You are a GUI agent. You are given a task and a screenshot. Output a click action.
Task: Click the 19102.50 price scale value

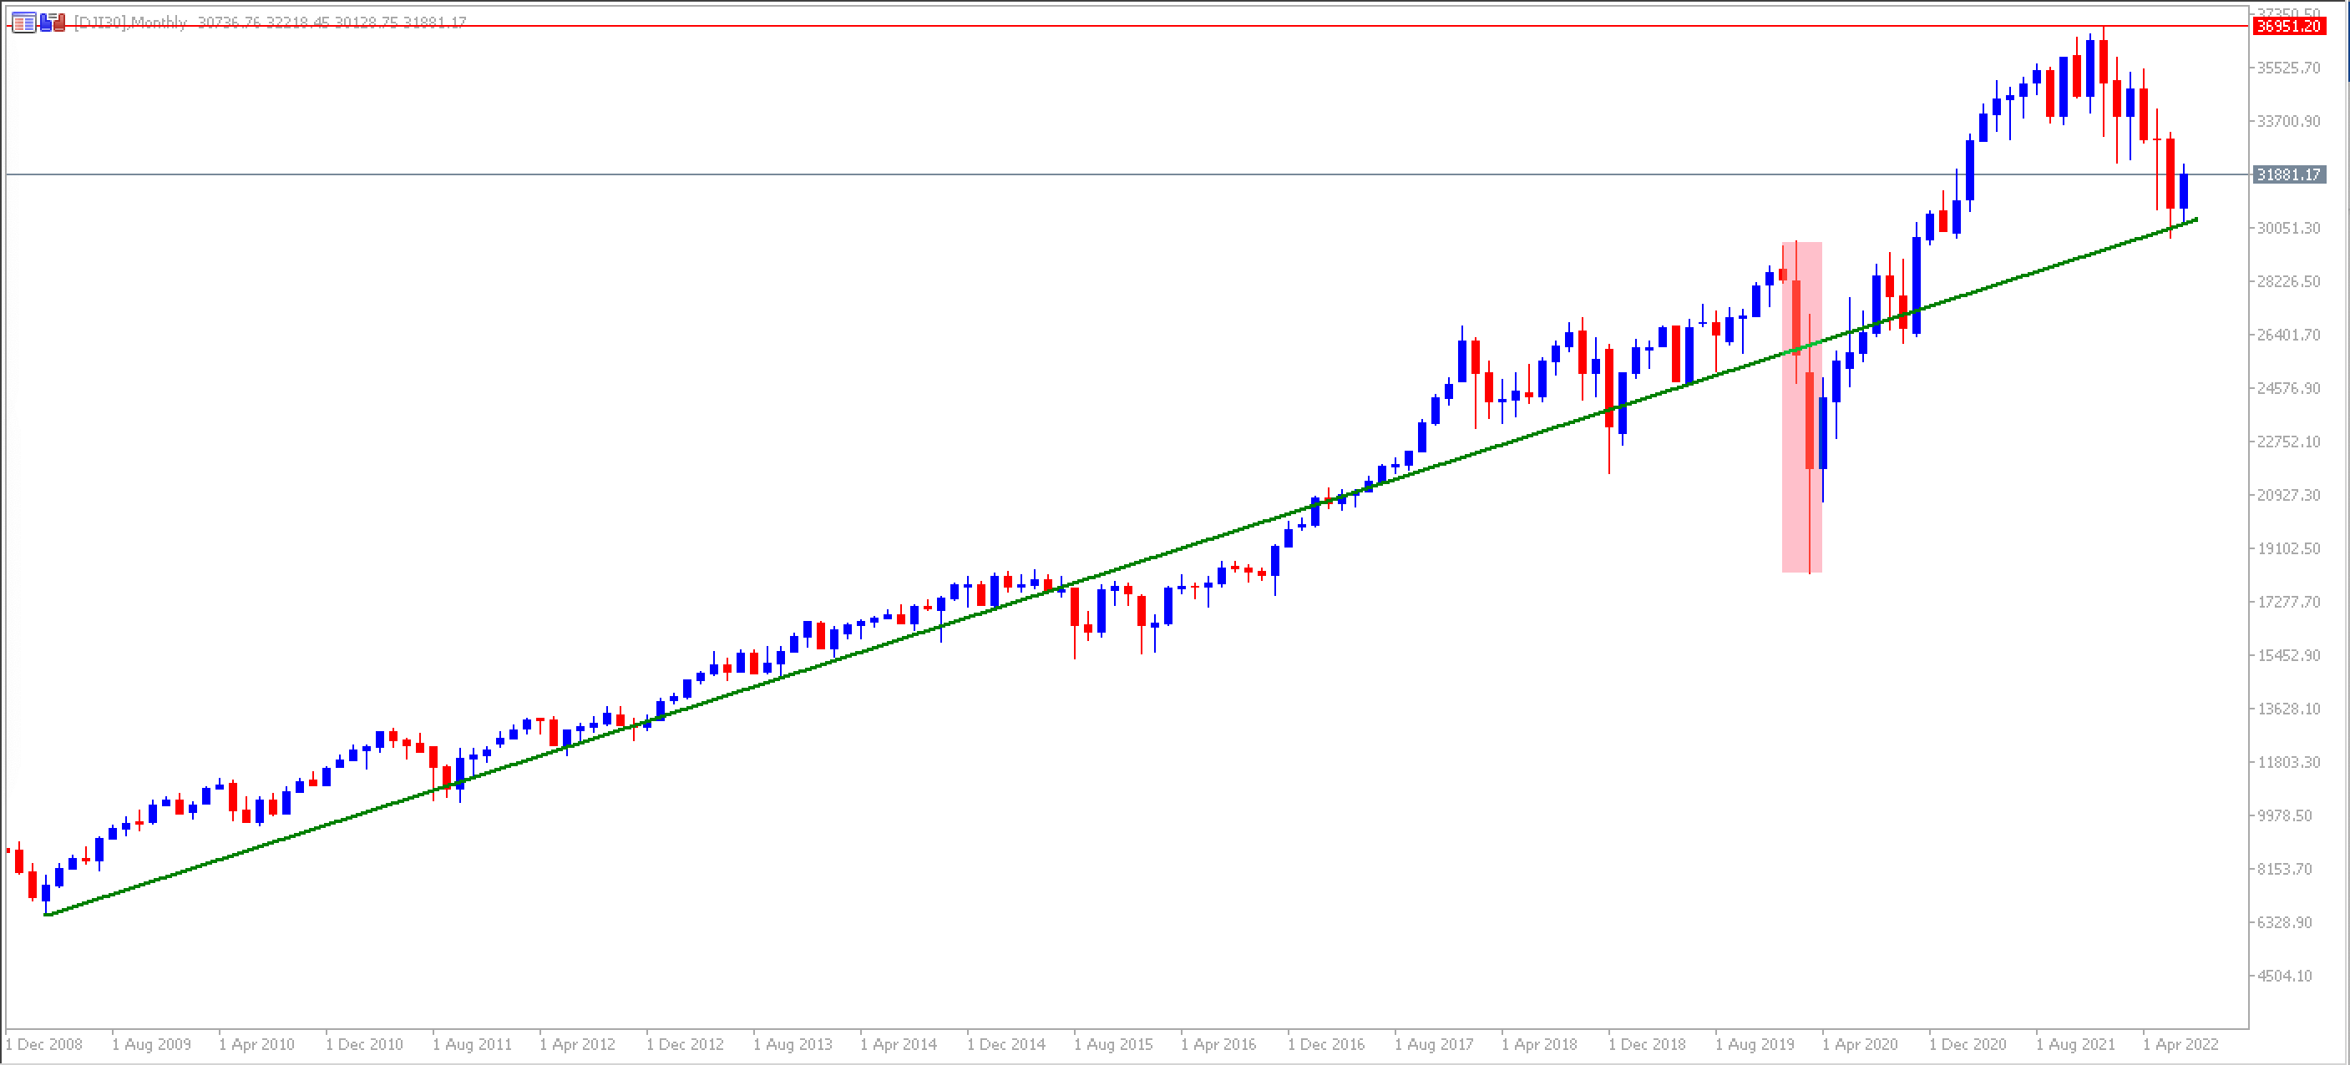tap(2288, 548)
